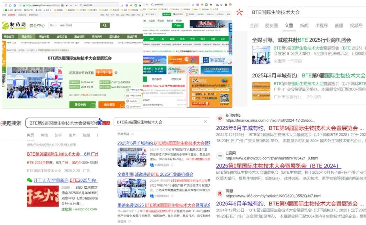This screenshot has height=225, width=366.
Task: Click the puzzle extensions icon in zyzhan browser toolbar
Action: coord(140,5)
